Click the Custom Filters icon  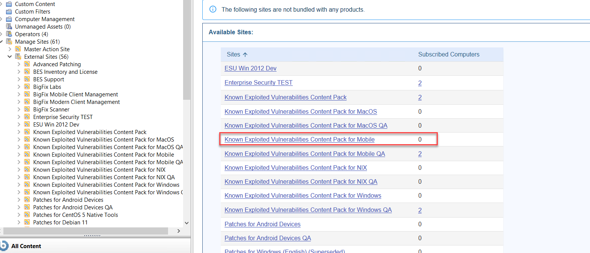[x=8, y=11]
